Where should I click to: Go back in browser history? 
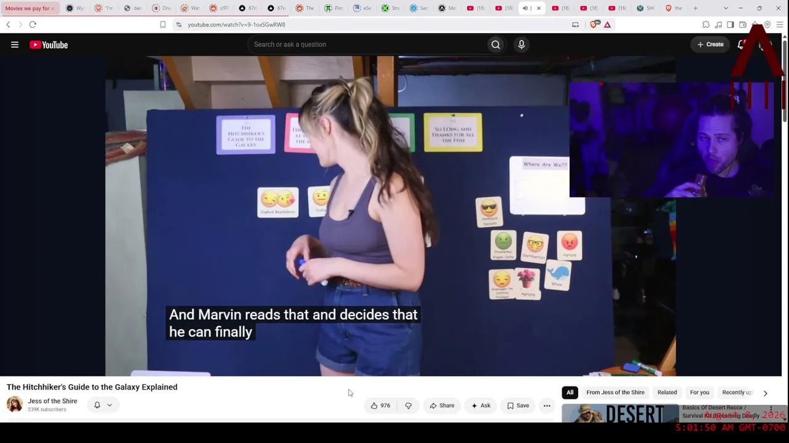8,25
